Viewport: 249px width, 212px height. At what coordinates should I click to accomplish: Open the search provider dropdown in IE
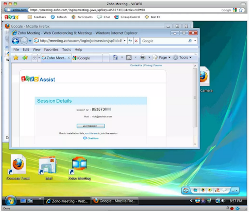195,41
